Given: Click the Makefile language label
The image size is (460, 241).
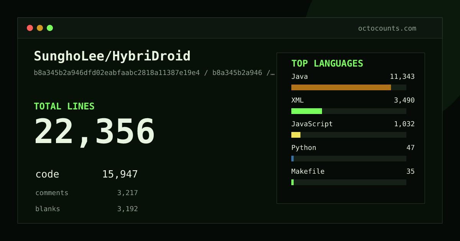Looking at the screenshot, I should pyautogui.click(x=308, y=171).
